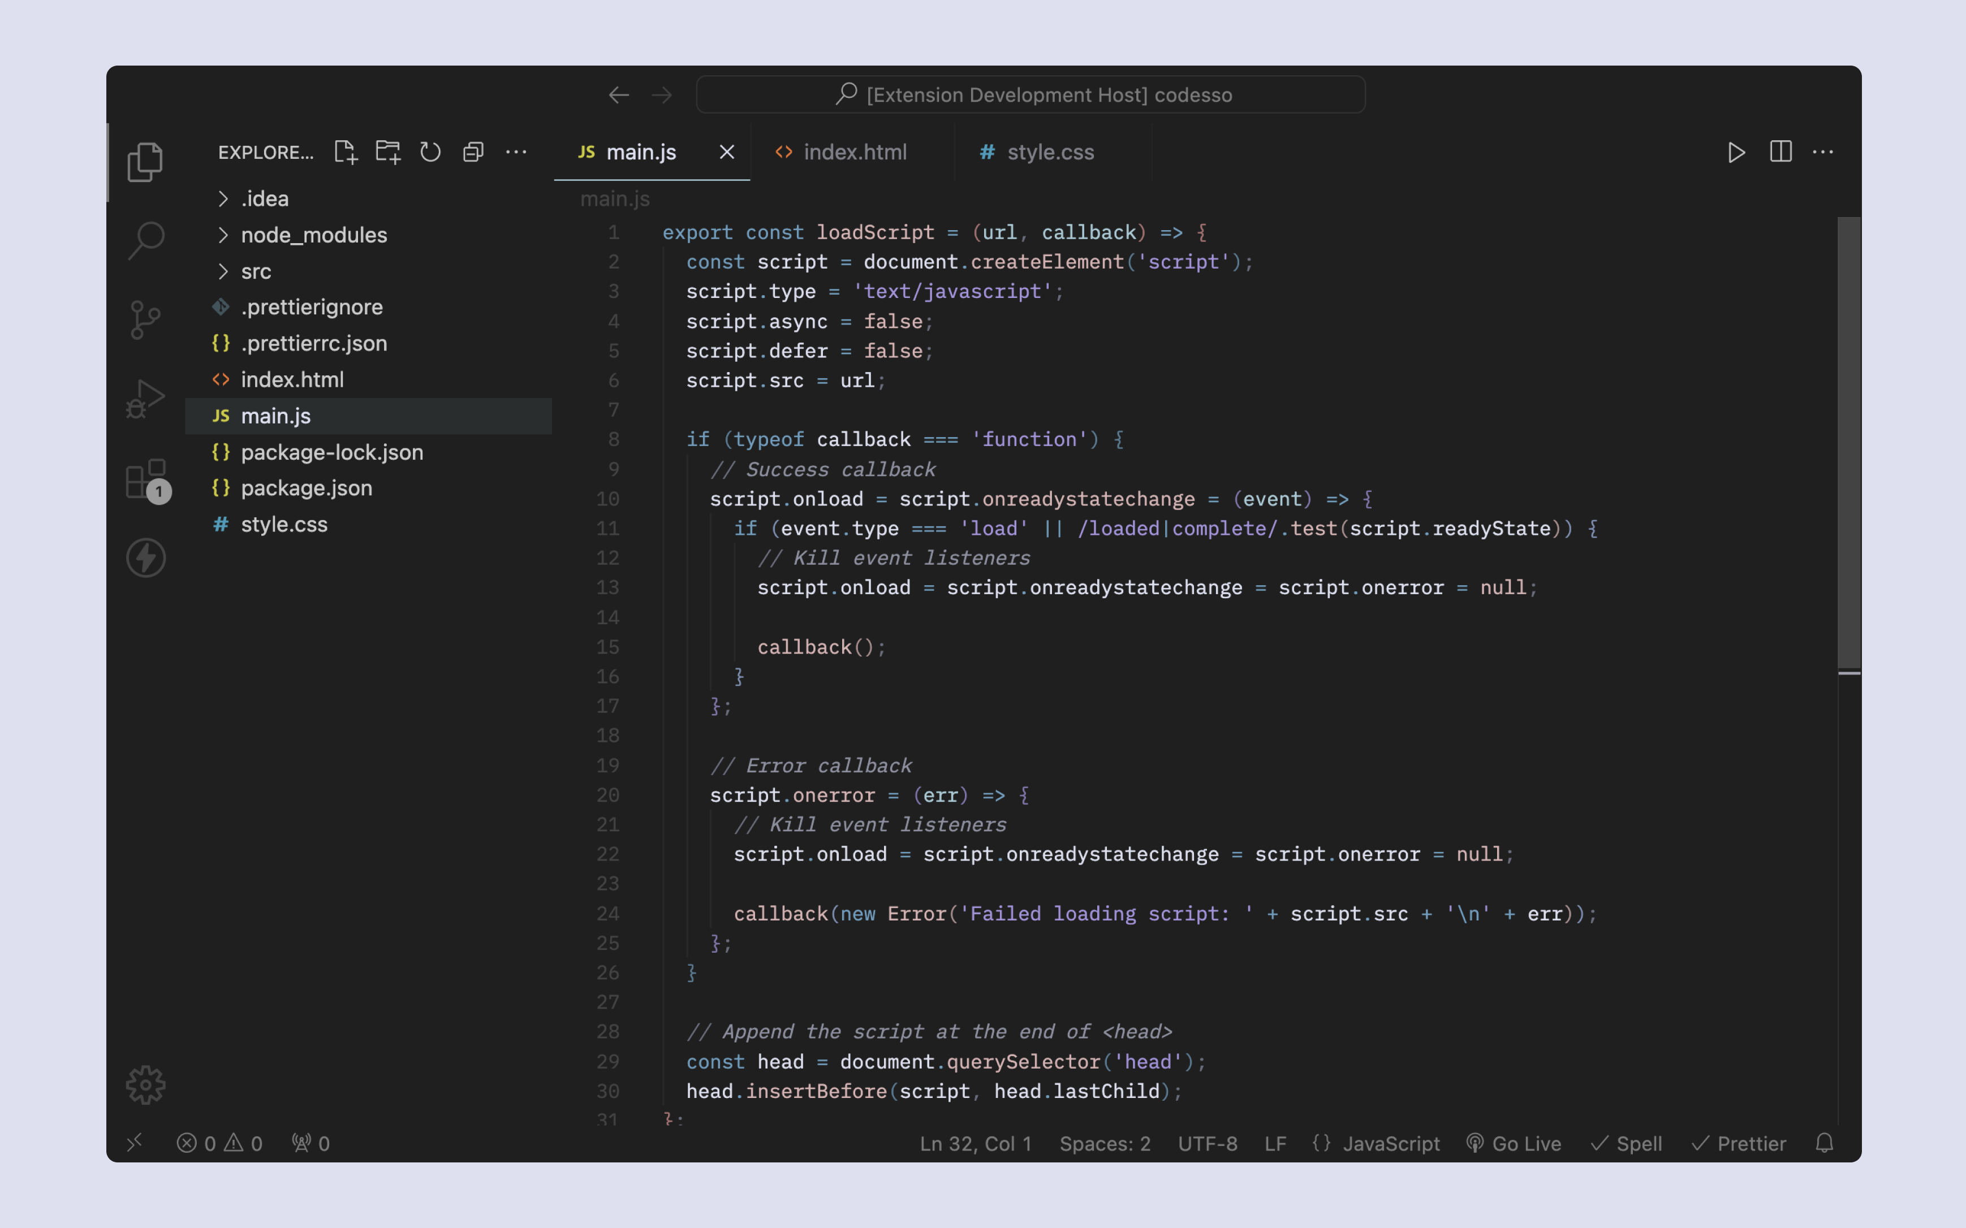The image size is (1966, 1228).
Task: Change the JavaScript language mode in status bar
Action: 1390,1144
